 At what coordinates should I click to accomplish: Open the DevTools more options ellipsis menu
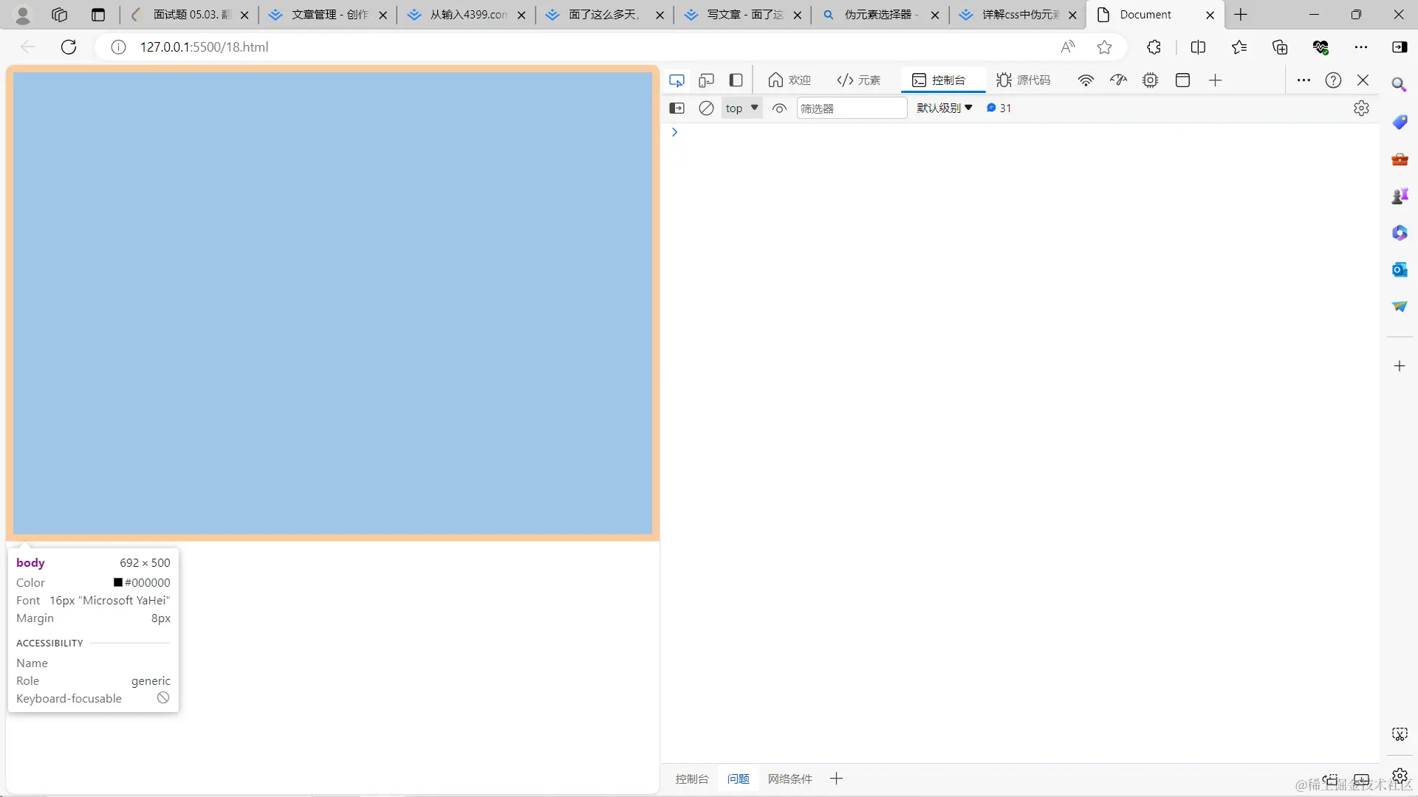tap(1304, 80)
